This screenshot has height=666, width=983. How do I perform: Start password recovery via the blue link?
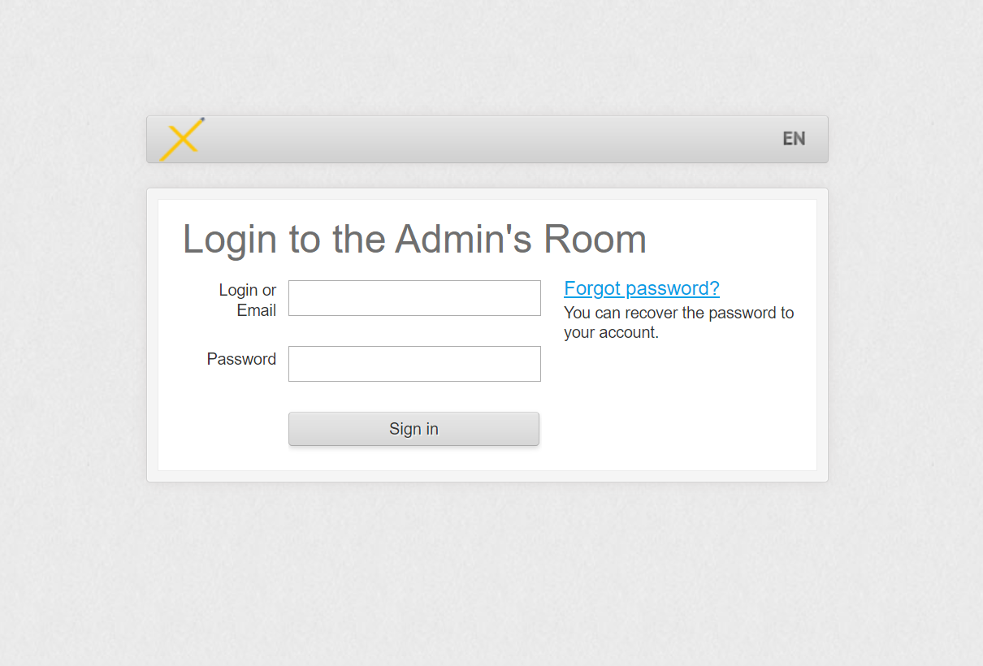pyautogui.click(x=641, y=288)
